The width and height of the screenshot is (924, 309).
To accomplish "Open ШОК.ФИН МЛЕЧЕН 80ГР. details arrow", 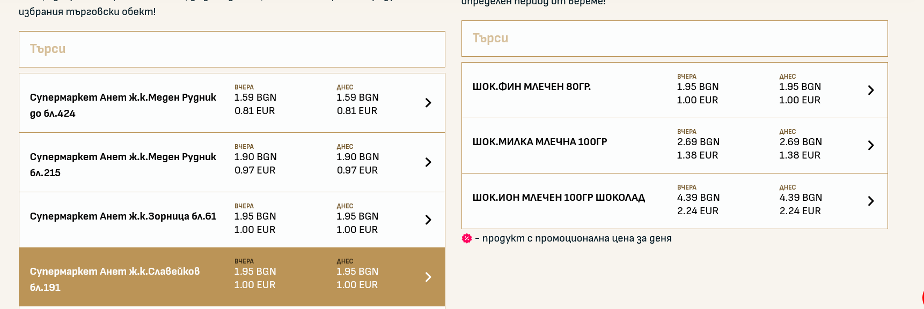I will (x=871, y=91).
